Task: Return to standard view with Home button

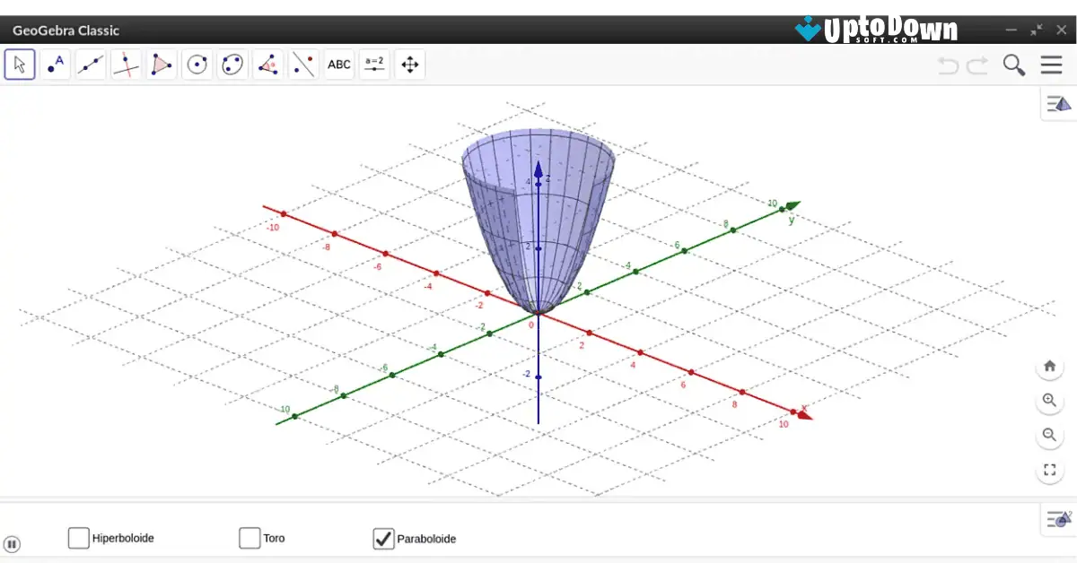Action: click(x=1049, y=367)
